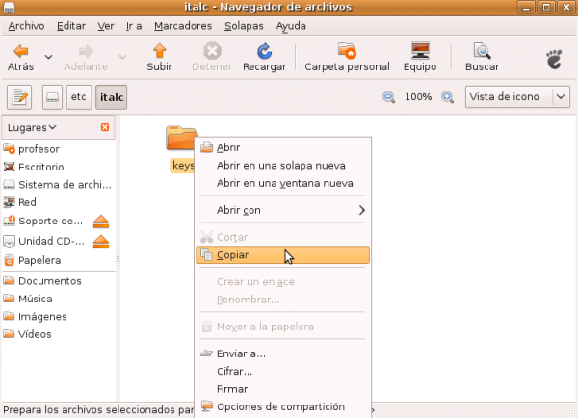Open Documentos in the sidebar

[49, 281]
